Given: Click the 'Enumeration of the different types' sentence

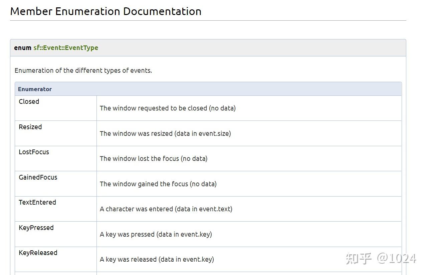Looking at the screenshot, I should pyautogui.click(x=83, y=70).
